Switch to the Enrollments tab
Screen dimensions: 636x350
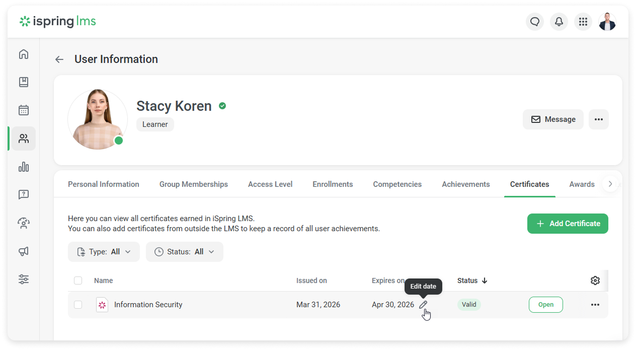333,184
